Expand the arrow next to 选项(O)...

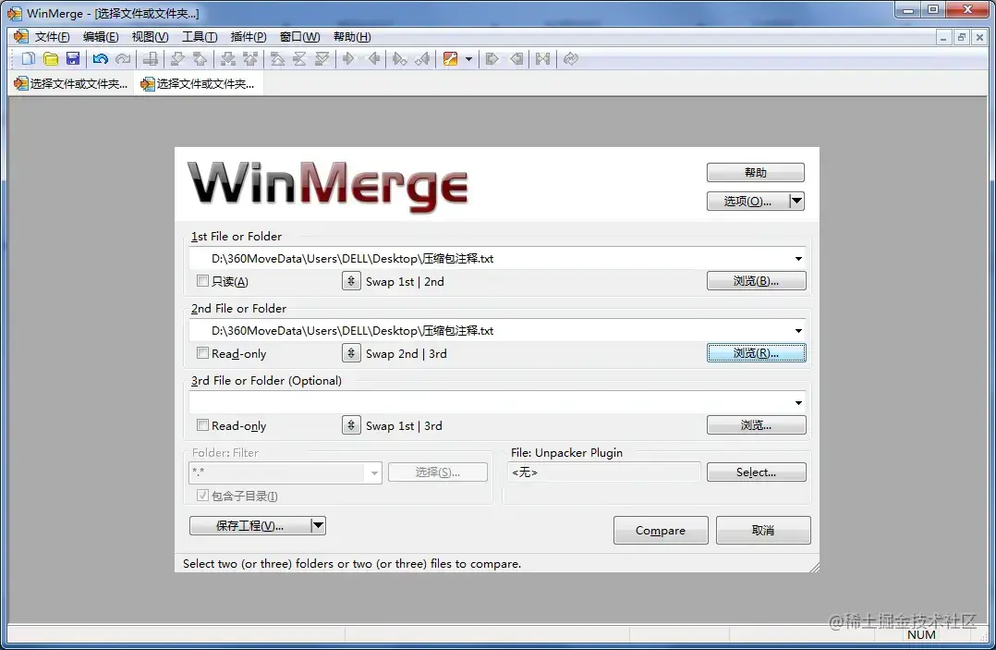[796, 201]
